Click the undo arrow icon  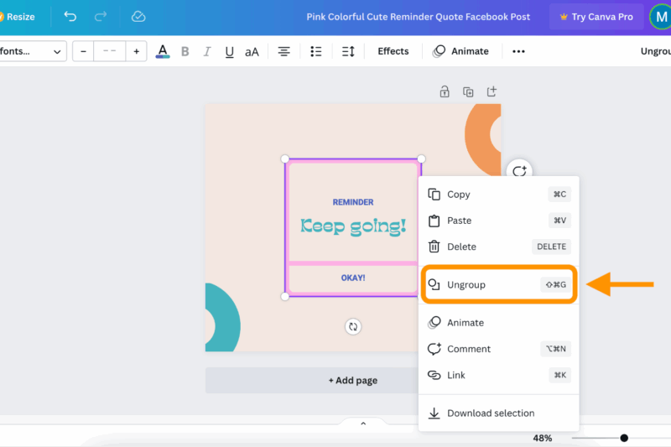[70, 17]
